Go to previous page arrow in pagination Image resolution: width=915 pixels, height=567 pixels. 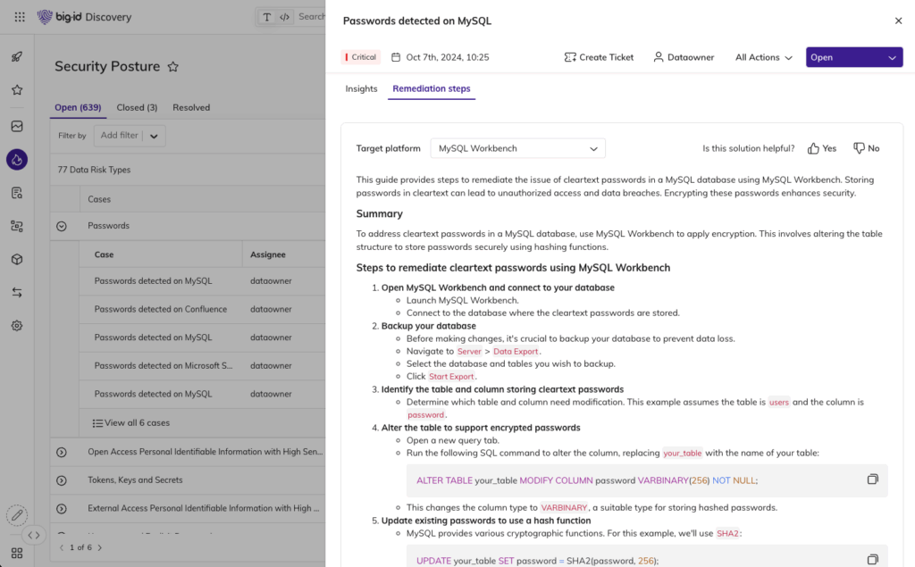[x=62, y=547]
